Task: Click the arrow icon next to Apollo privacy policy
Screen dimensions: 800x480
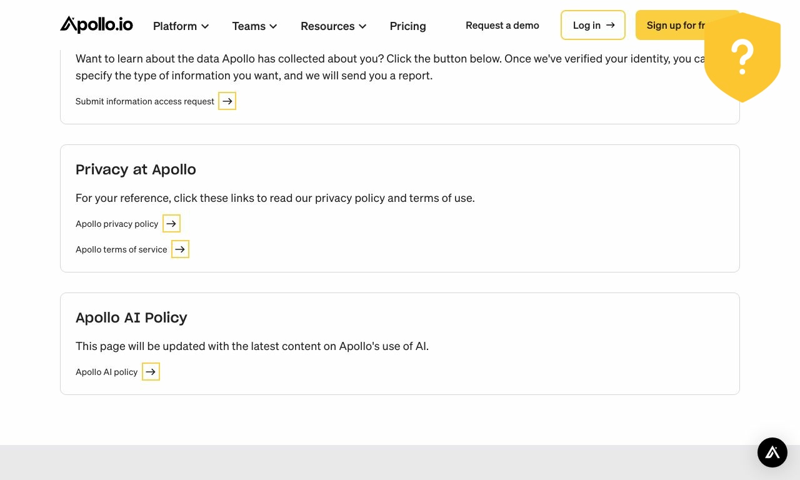Action: click(171, 223)
